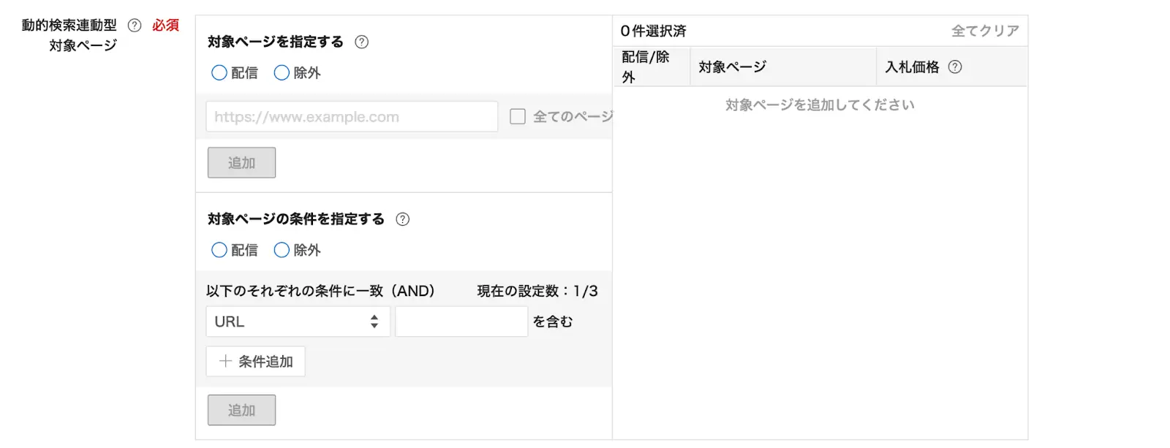The width and height of the screenshot is (1170, 448).
Task: Click the 配信/除外 table column header
Action: 649,67
